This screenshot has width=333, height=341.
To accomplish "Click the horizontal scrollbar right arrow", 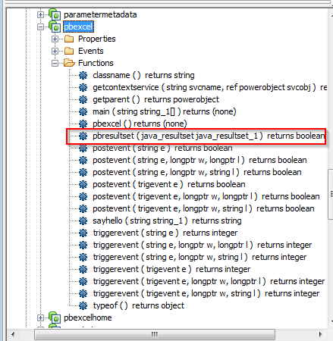I will [x=321, y=335].
